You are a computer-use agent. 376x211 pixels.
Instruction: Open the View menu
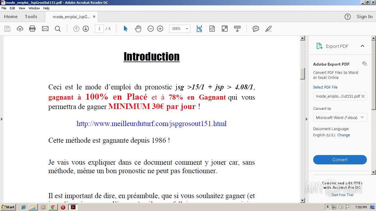22,8
